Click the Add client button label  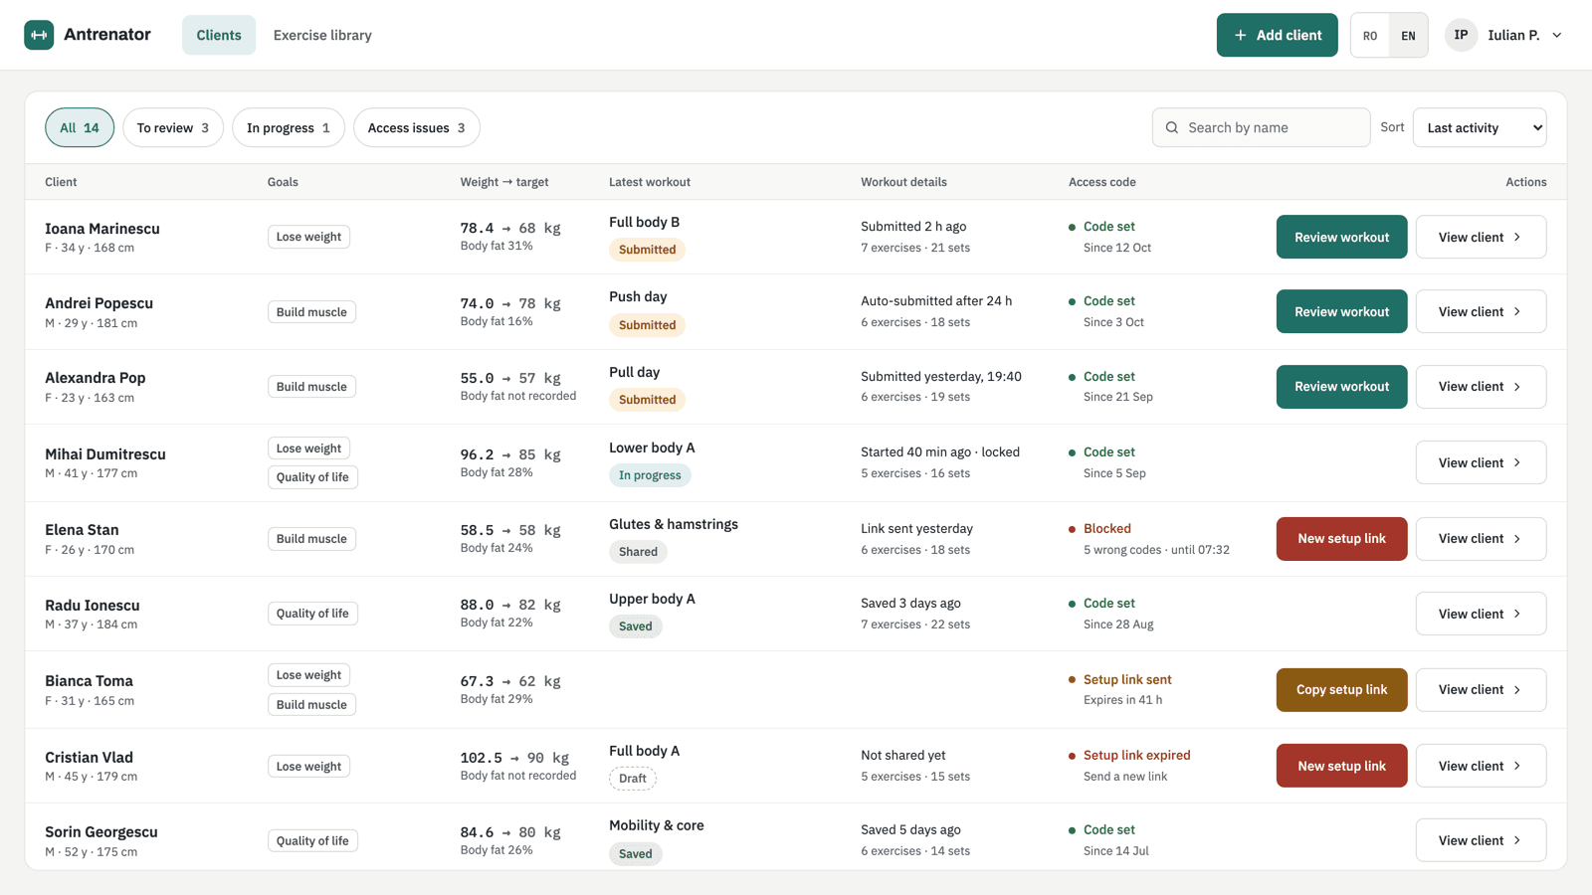coord(1289,35)
